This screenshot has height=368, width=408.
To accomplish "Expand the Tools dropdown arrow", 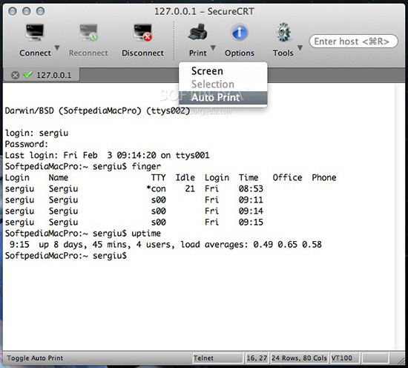I will [300, 47].
